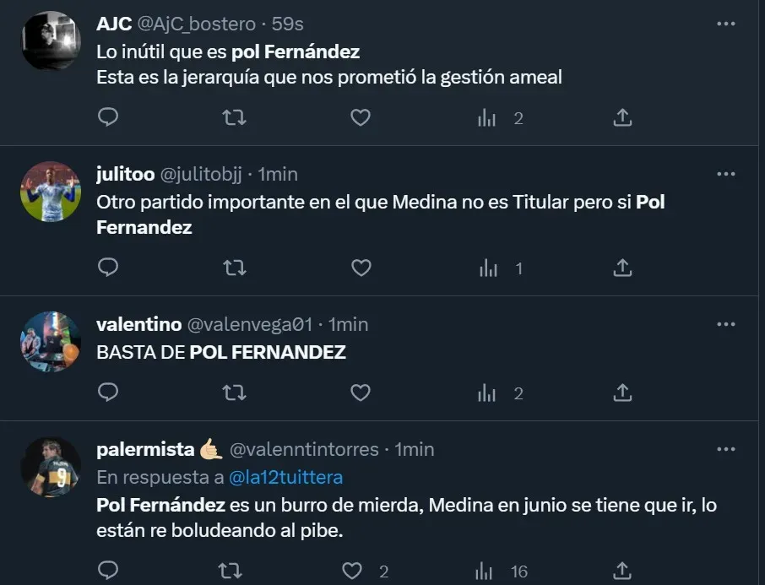Open more options on palermista's tweet
765x585 pixels.
pos(725,449)
